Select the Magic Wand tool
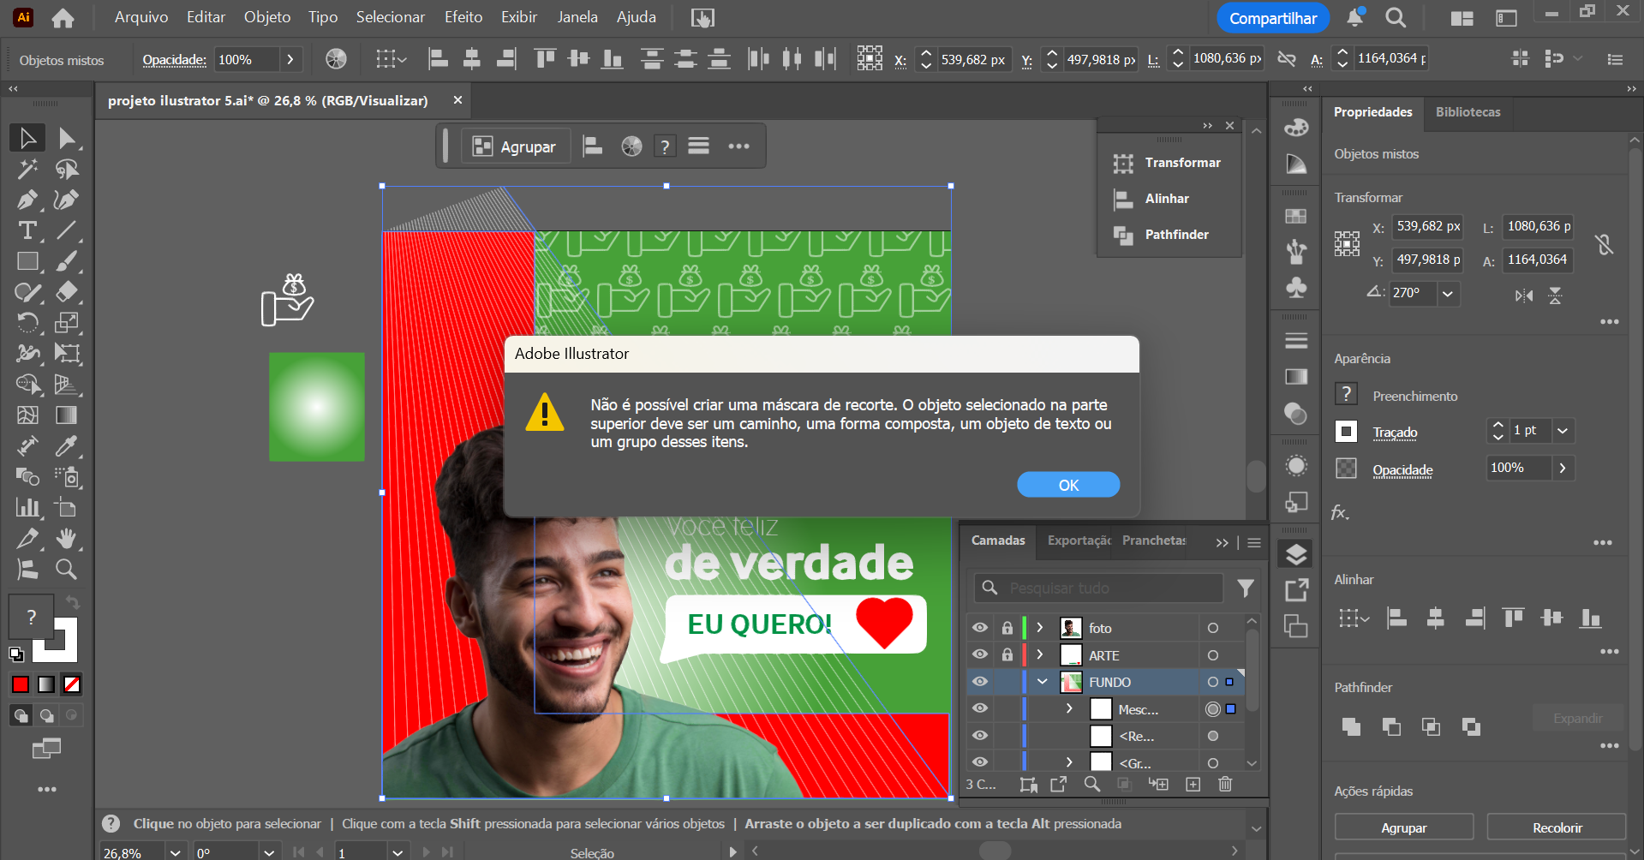Viewport: 1644px width, 860px height. point(27,169)
